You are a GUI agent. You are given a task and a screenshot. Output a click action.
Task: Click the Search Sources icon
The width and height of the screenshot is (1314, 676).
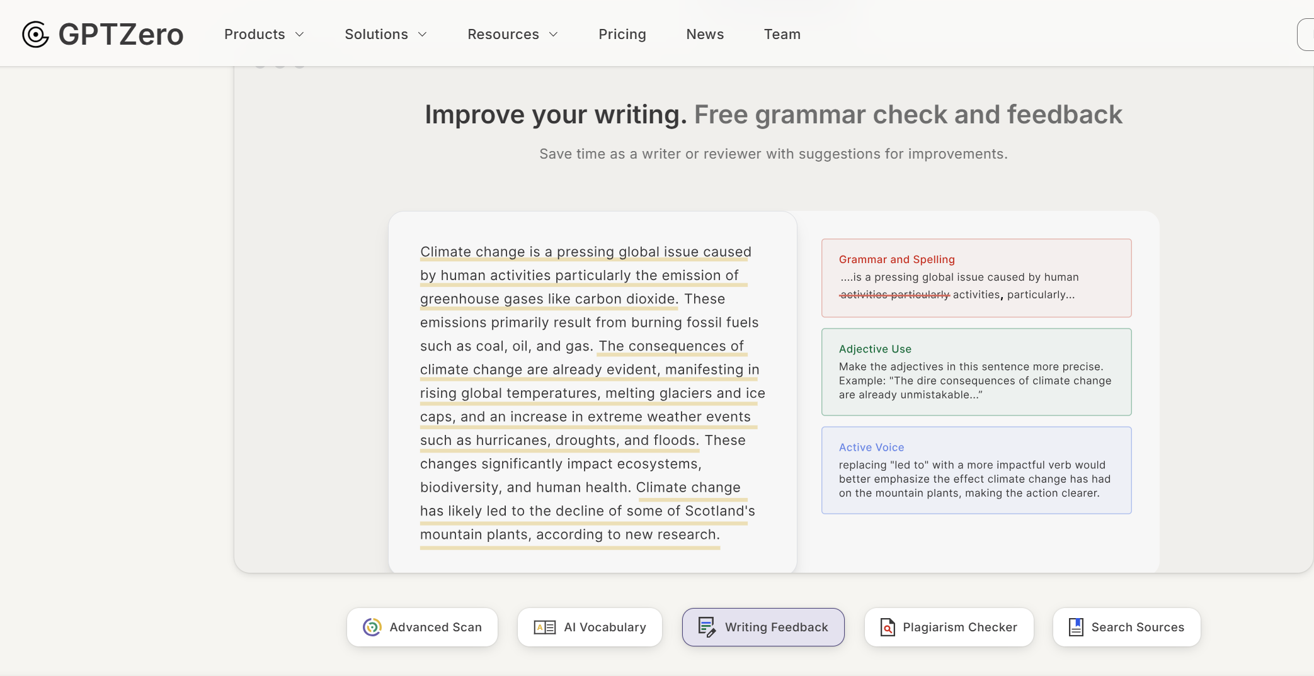1076,627
